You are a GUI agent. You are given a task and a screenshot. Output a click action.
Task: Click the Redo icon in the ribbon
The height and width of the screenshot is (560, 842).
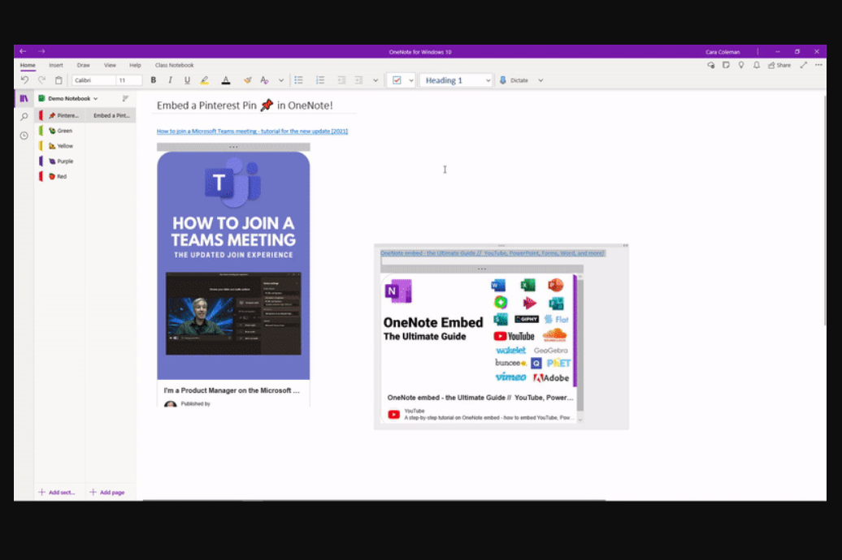(41, 80)
